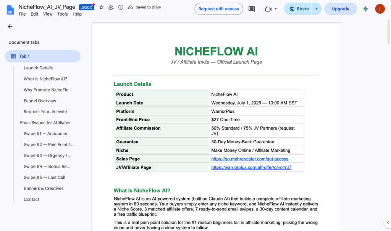Click the add to Drive shortcut icon
Viewport: 391px width, 231px height.
(x=111, y=7)
